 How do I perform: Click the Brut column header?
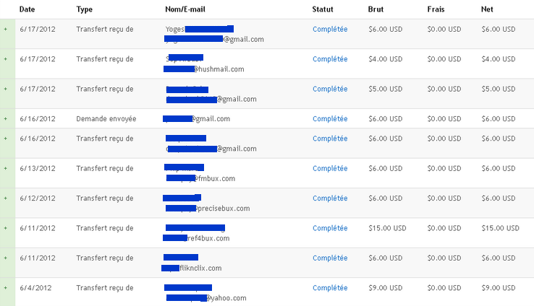[x=376, y=9]
